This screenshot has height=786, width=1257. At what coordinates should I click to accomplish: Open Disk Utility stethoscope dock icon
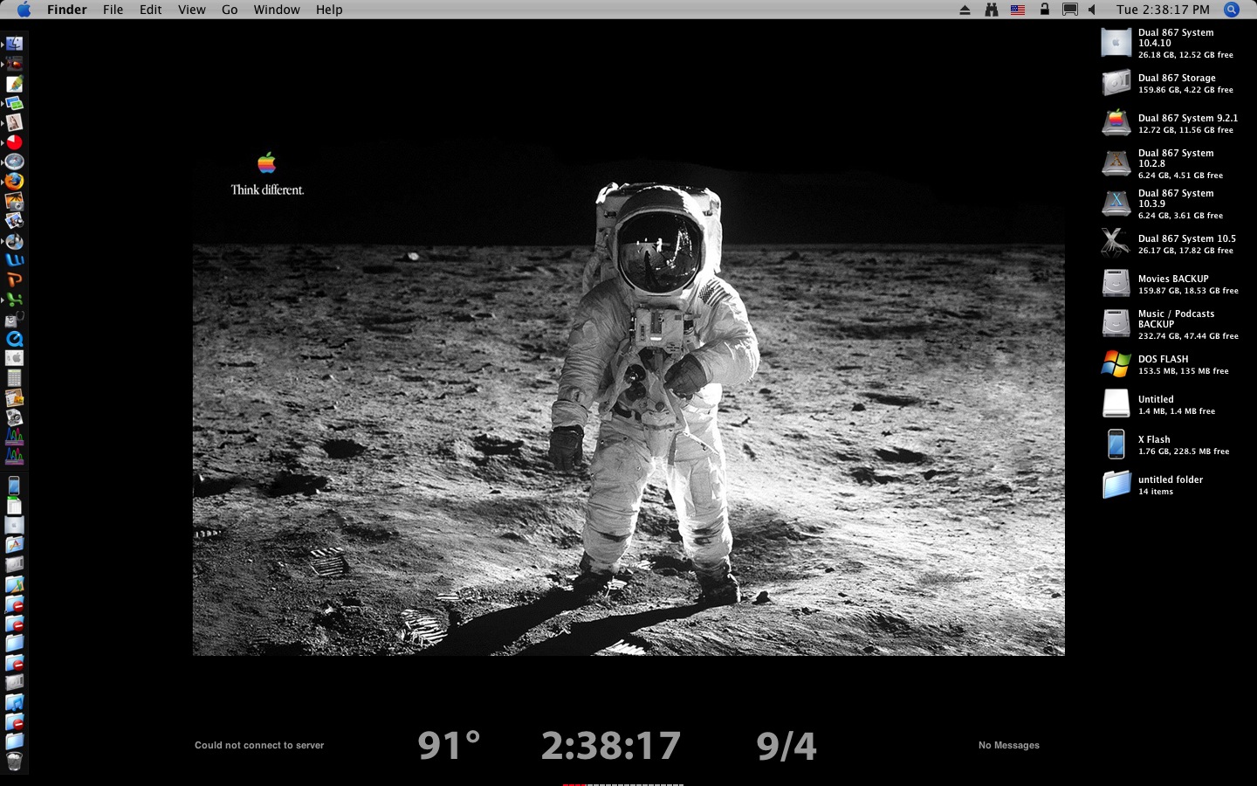14,320
